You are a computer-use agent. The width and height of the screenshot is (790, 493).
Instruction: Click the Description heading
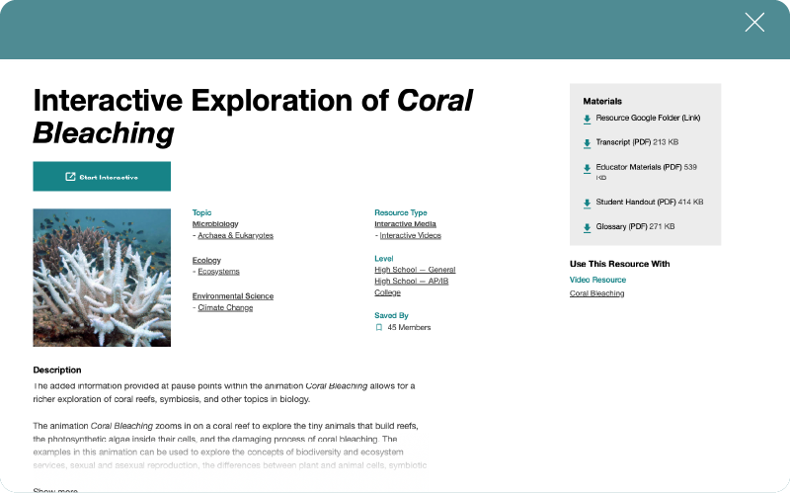[x=57, y=370]
